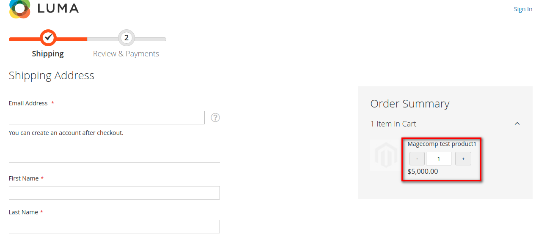Viewport: 541px width, 249px height.
Task: Click the step 2 circle icon
Action: (x=126, y=37)
